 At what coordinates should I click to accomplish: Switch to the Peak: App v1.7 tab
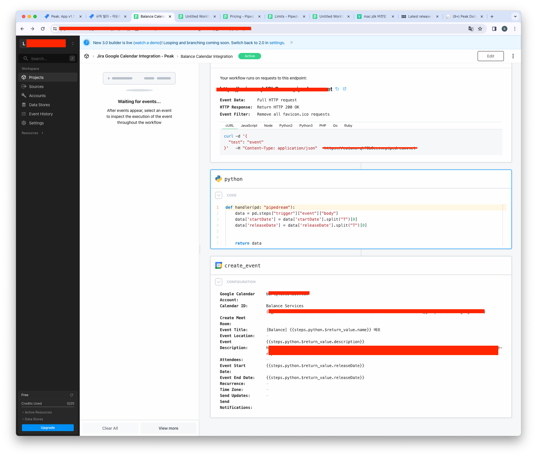63,17
